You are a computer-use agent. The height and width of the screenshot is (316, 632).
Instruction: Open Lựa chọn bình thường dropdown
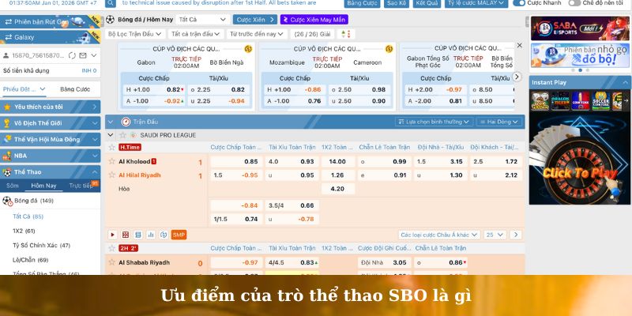point(434,122)
